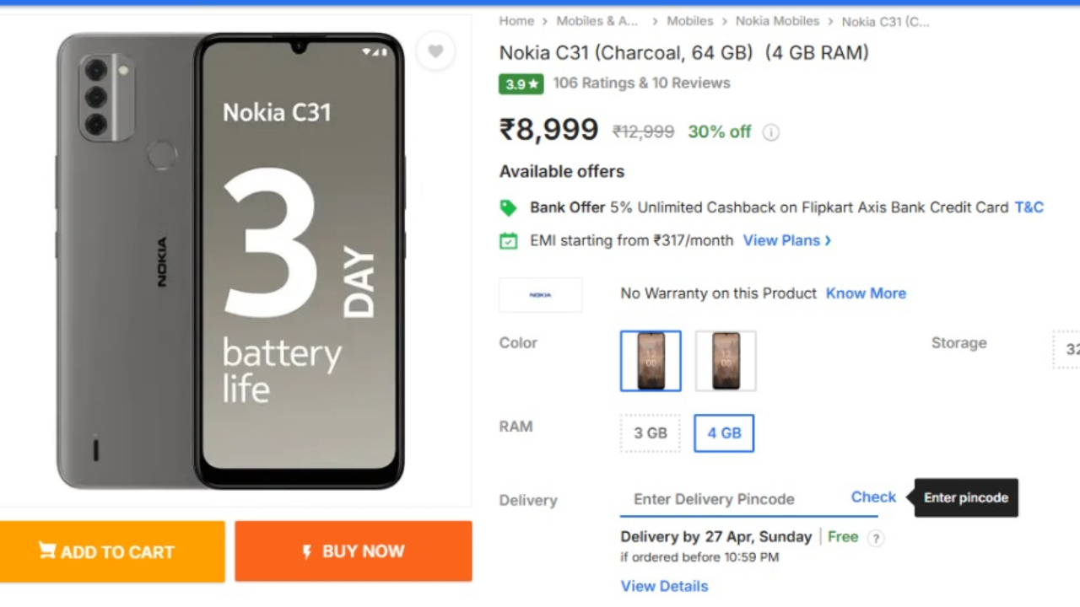Select the 3 GB RAM option
This screenshot has height=607, width=1080.
tap(650, 433)
